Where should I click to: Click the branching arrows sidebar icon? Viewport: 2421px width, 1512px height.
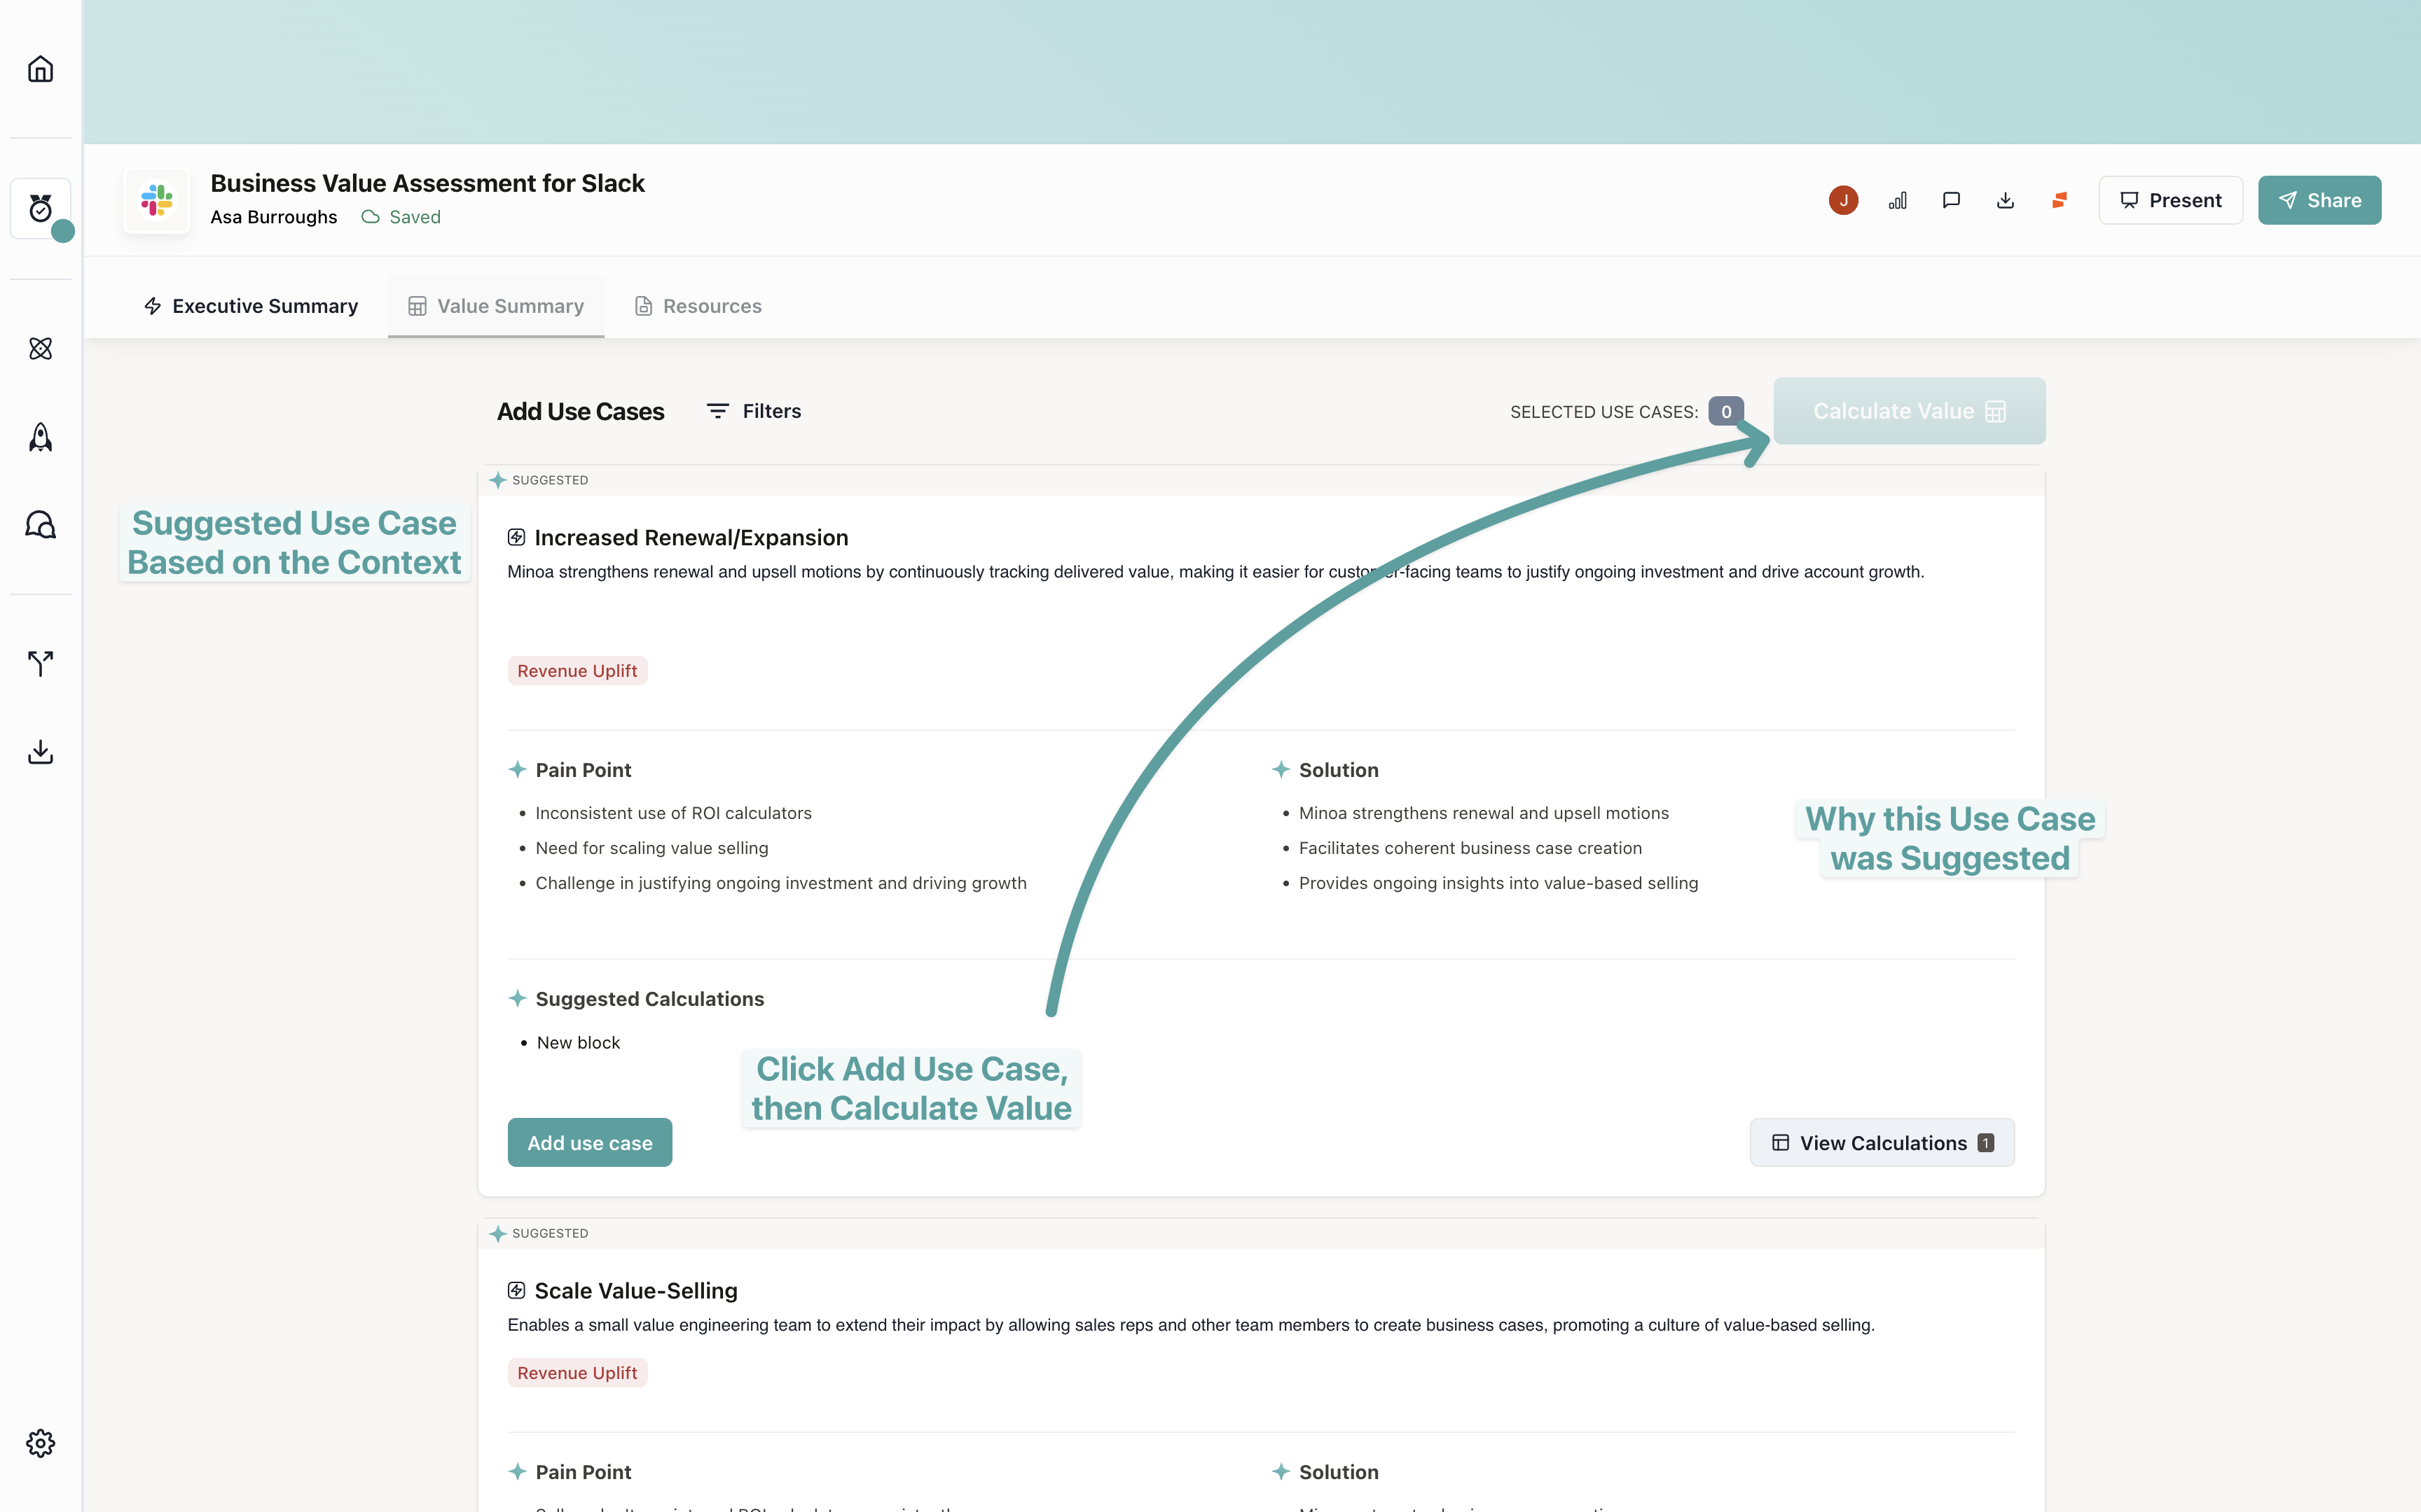point(40,663)
